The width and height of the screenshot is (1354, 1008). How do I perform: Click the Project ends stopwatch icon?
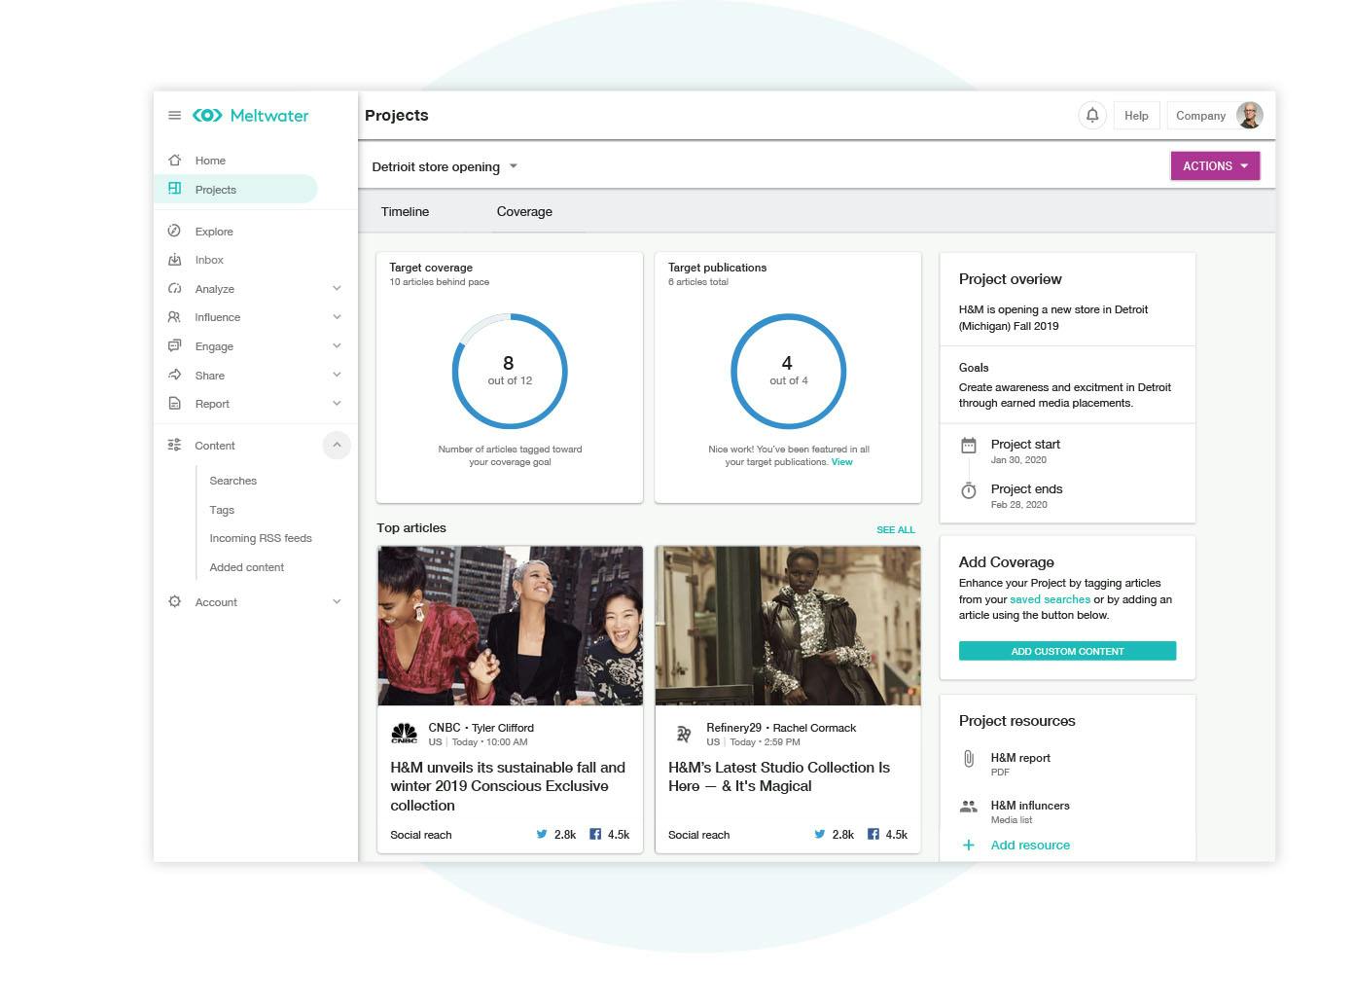tap(969, 490)
